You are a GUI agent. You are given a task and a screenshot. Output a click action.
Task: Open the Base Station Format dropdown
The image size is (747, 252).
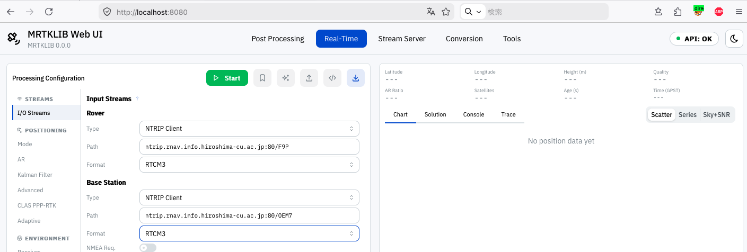point(249,233)
